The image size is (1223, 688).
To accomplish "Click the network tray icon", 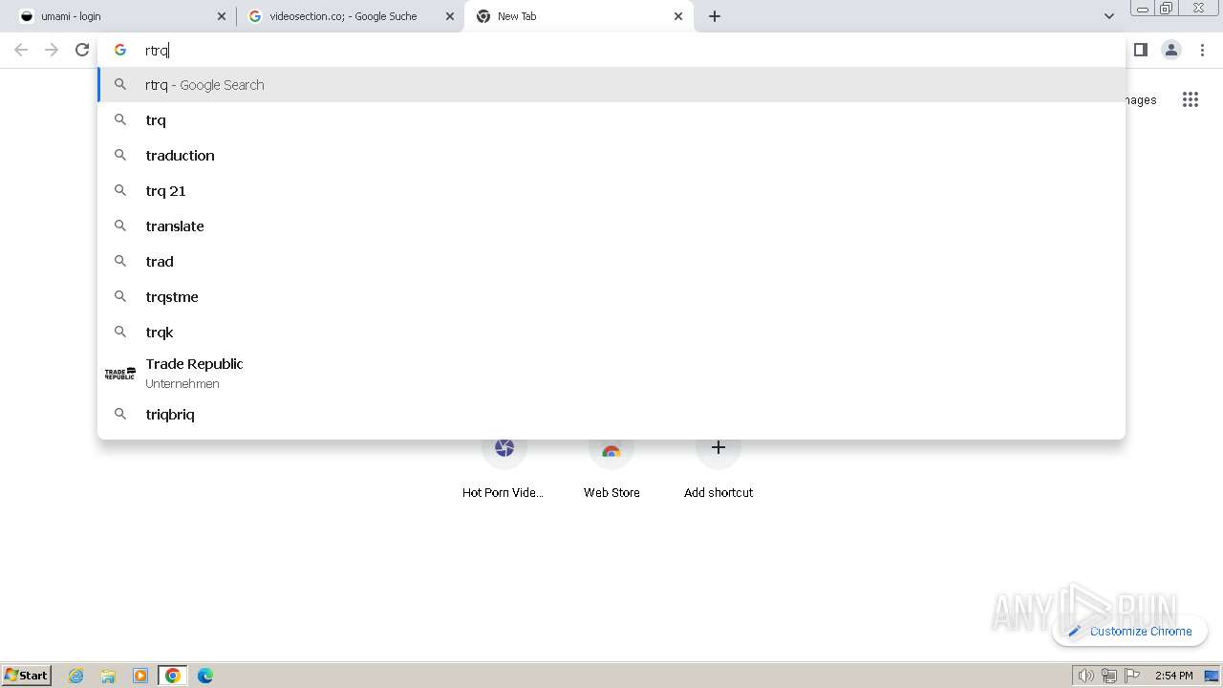I will click(1108, 676).
